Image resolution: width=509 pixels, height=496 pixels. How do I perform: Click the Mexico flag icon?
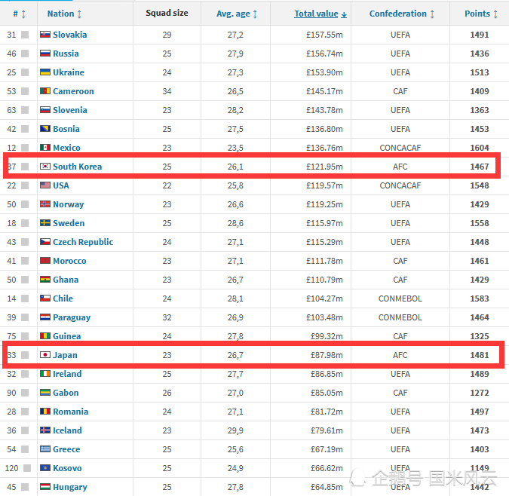point(45,147)
